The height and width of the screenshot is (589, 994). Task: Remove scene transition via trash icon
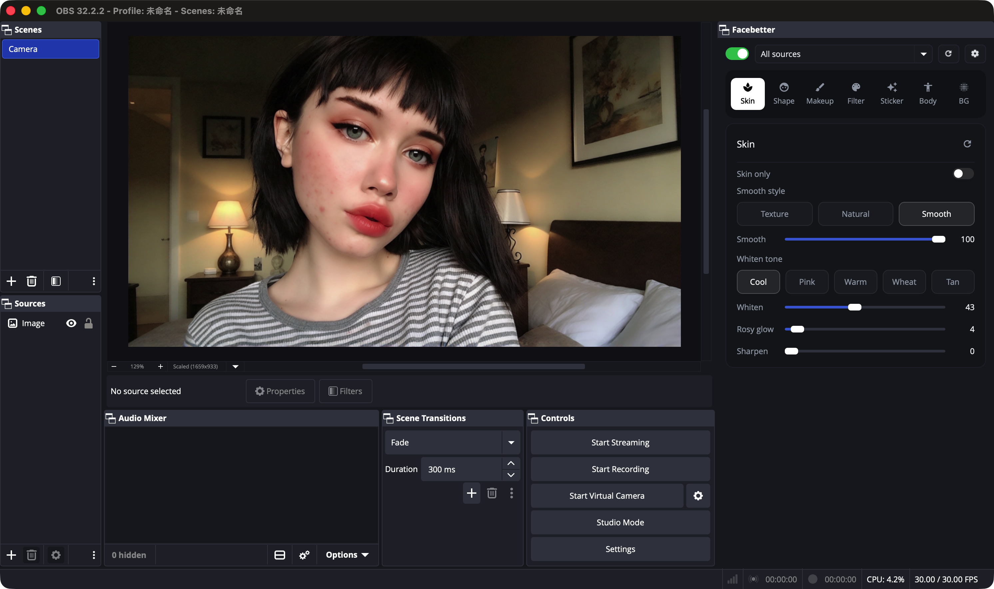tap(492, 493)
